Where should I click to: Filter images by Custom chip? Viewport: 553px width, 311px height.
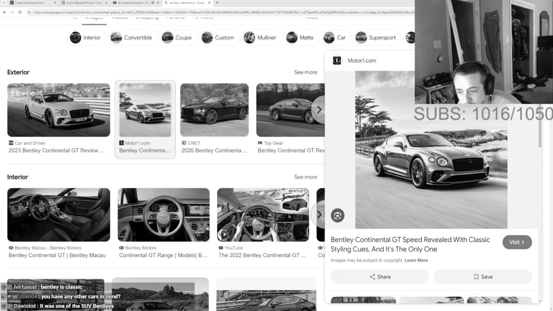pyautogui.click(x=219, y=38)
